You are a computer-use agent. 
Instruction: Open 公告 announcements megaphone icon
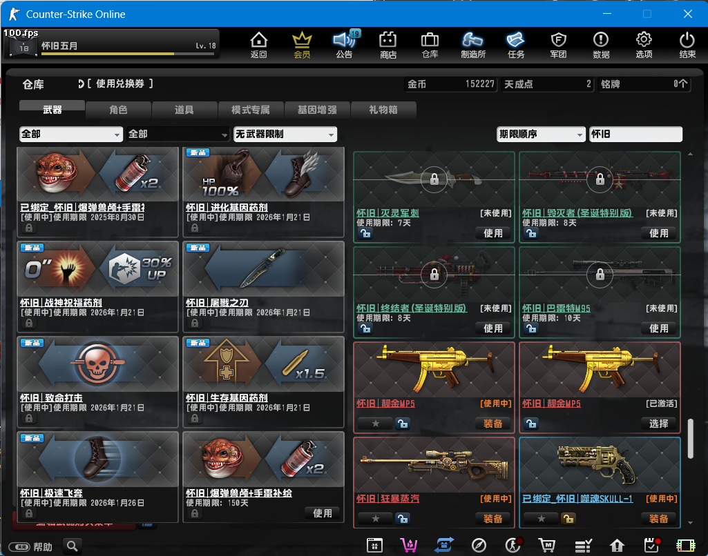pyautogui.click(x=345, y=45)
